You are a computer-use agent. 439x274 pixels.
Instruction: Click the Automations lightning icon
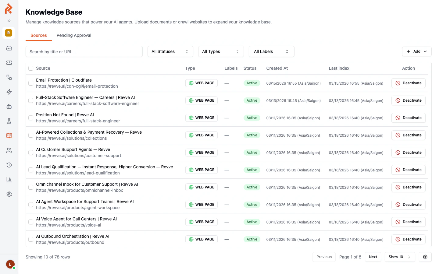tap(9, 92)
